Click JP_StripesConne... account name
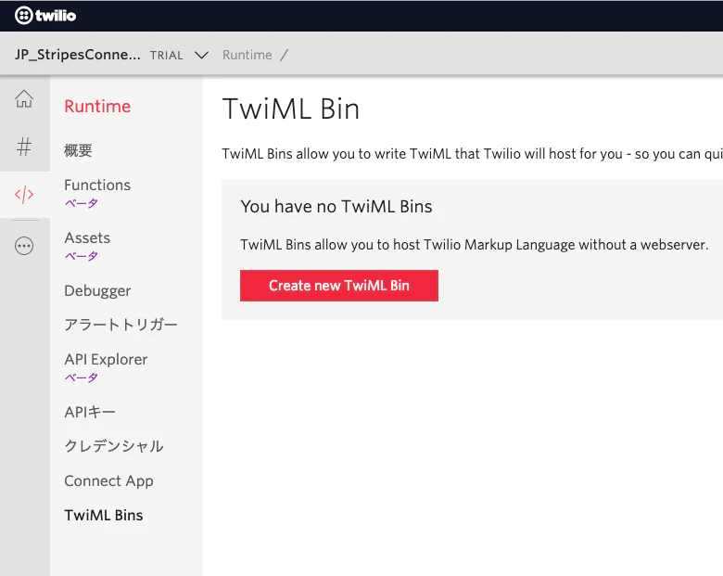 pyautogui.click(x=78, y=55)
